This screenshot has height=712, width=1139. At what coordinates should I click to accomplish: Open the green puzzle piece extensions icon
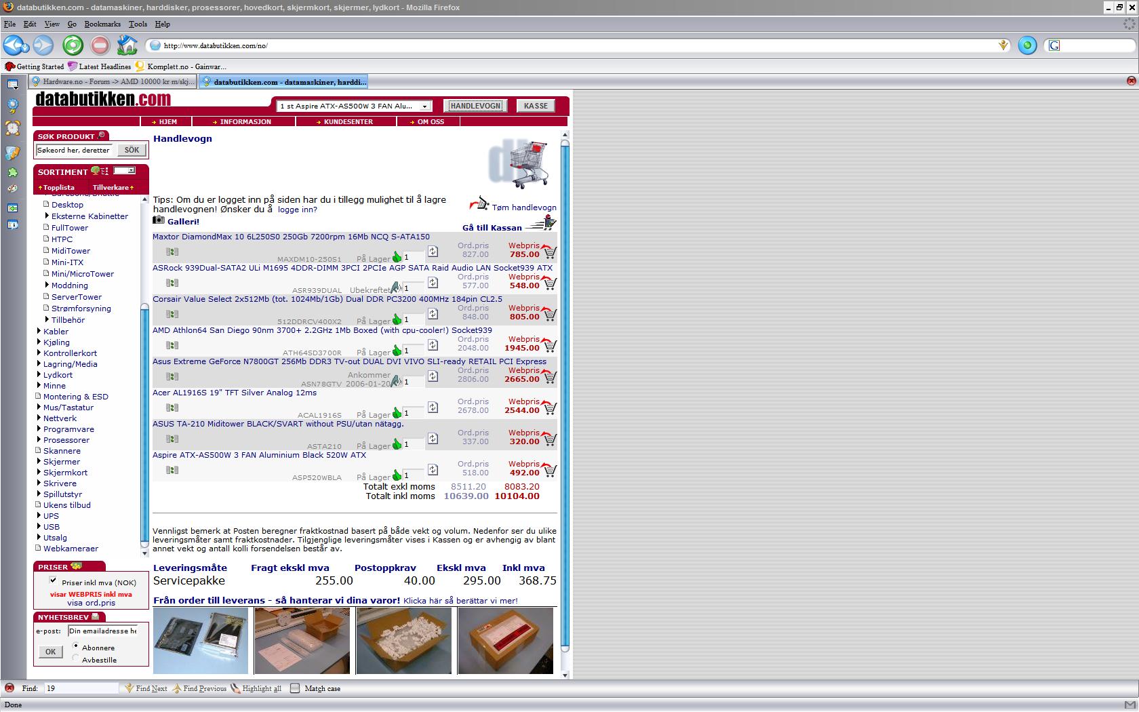pos(12,173)
